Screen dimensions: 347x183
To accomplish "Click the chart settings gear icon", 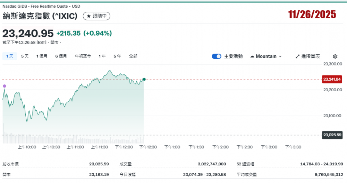I will [335, 56].
